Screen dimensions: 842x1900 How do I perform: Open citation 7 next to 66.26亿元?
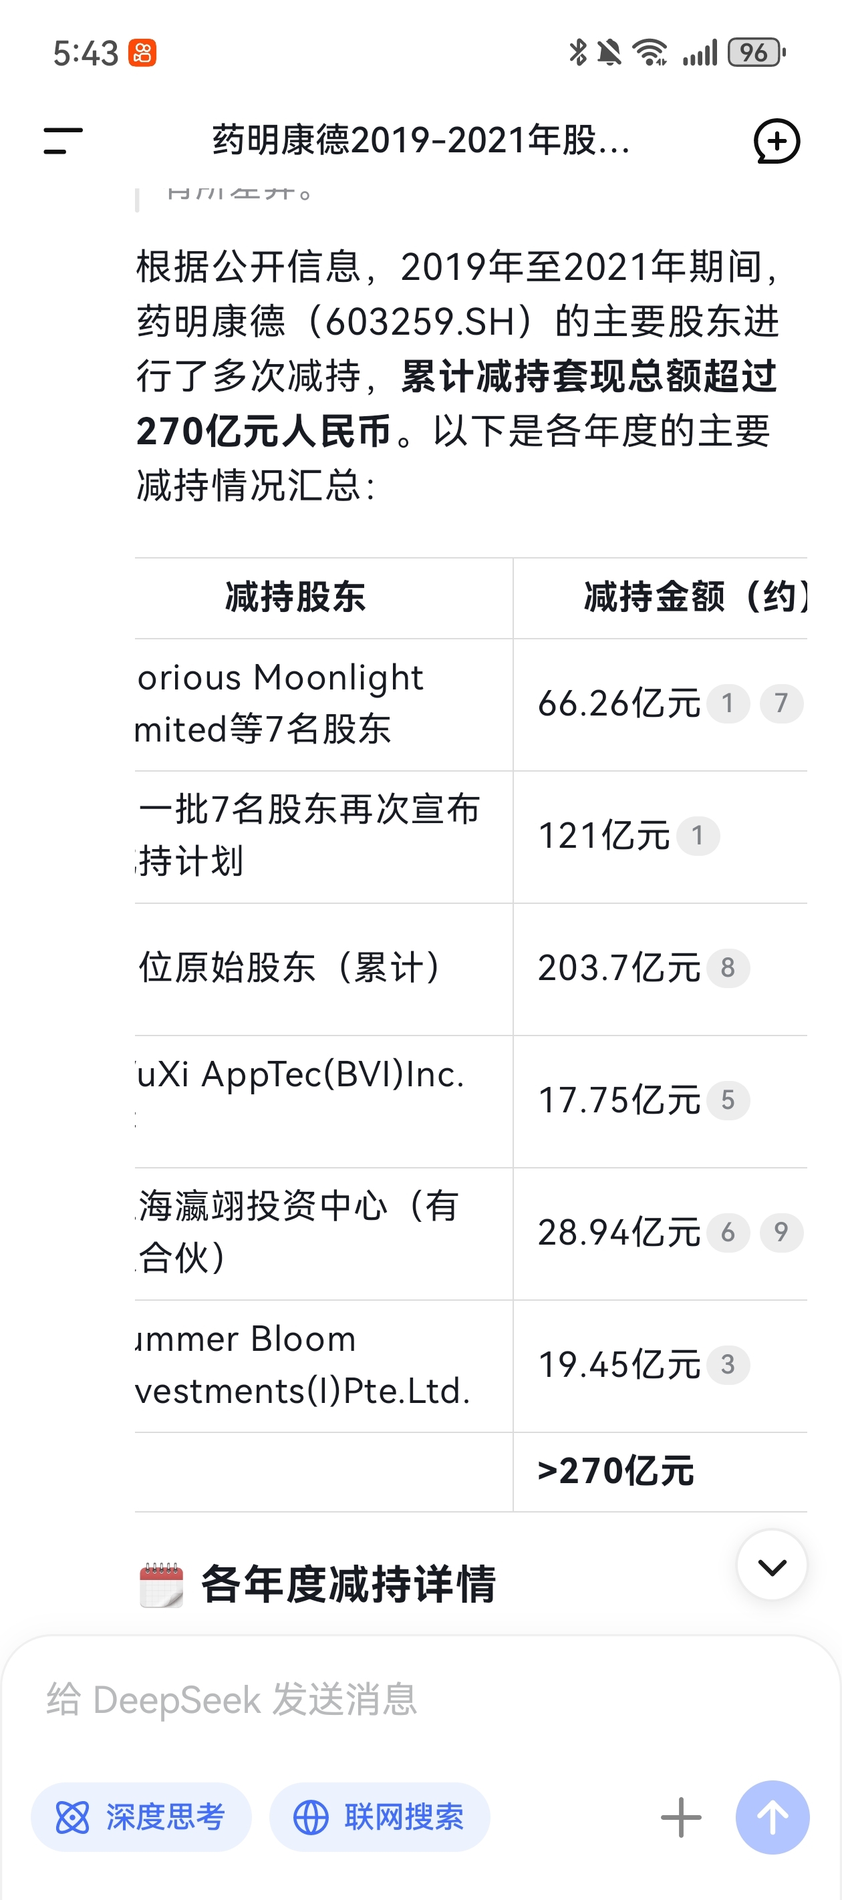click(x=781, y=703)
